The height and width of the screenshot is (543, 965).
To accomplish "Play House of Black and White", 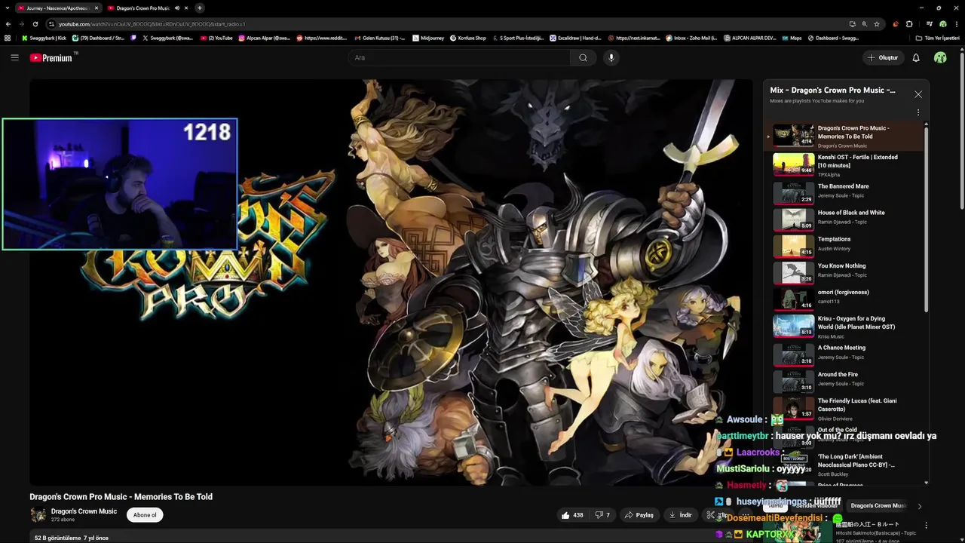I will coord(845,219).
